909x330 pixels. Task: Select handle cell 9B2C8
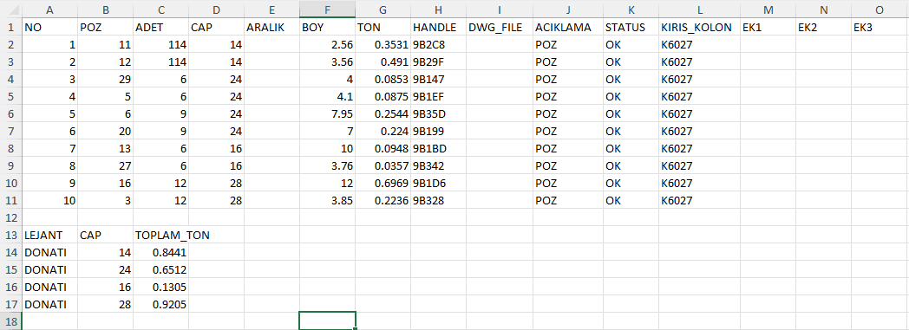(x=439, y=44)
